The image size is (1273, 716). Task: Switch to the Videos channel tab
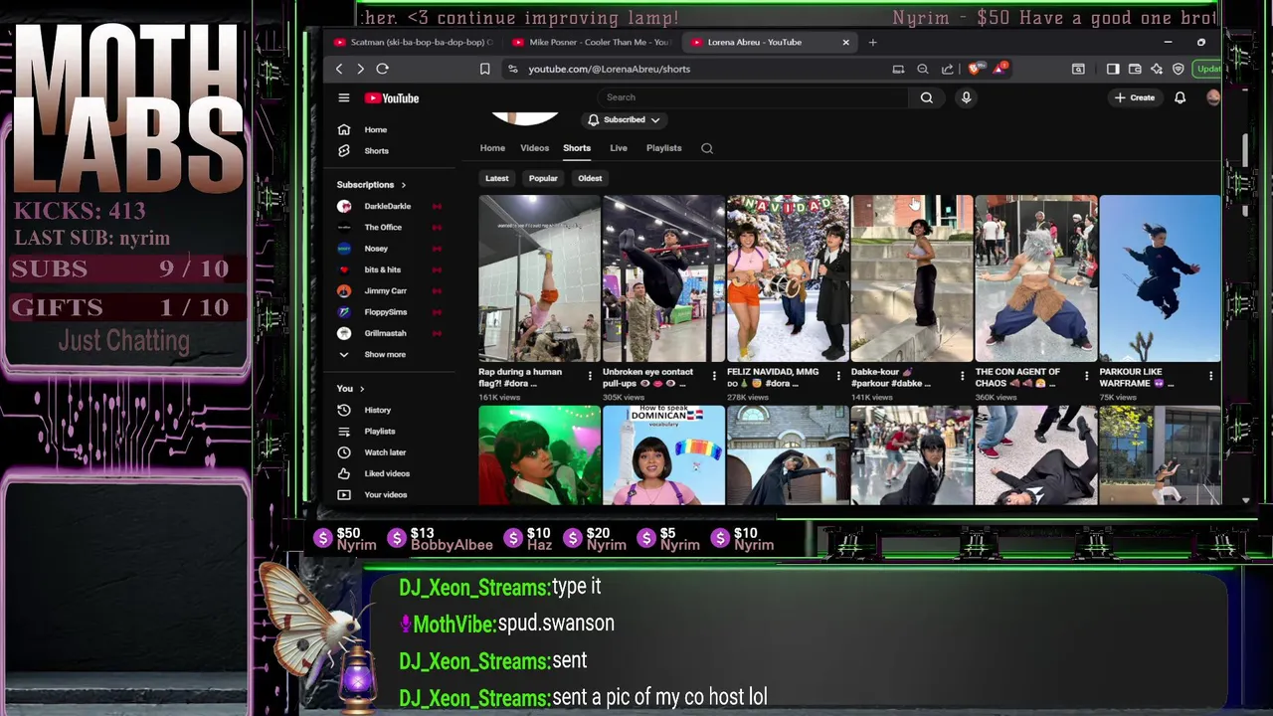coord(534,148)
